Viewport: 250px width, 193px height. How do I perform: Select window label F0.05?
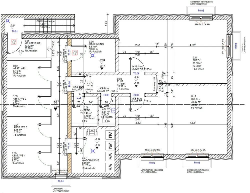[201, 11]
